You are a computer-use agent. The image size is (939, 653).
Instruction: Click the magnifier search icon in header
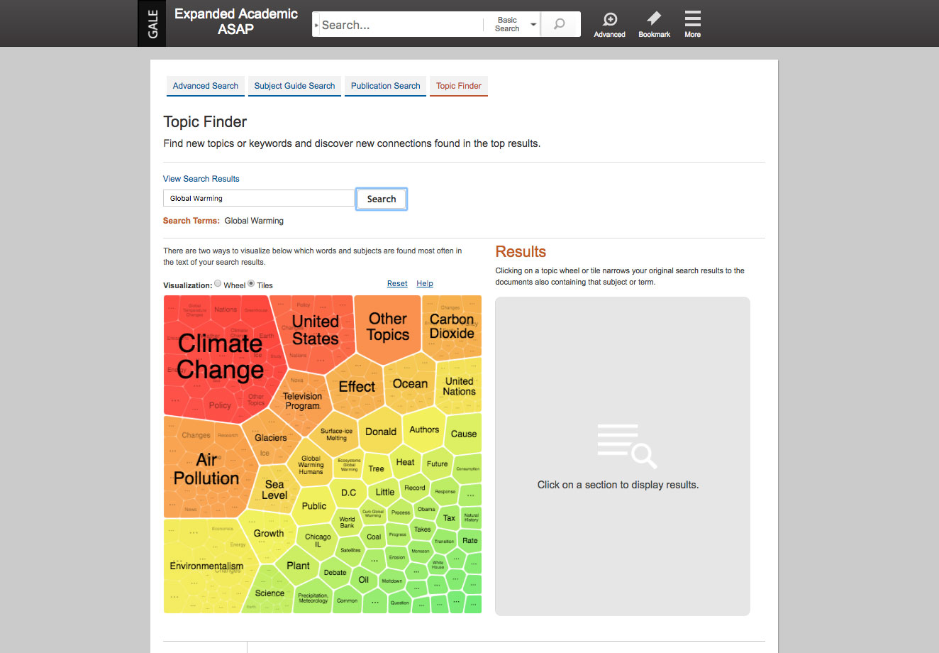pos(560,24)
